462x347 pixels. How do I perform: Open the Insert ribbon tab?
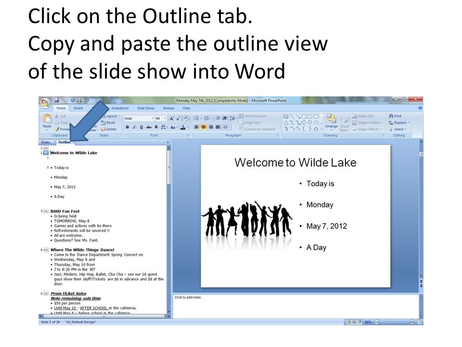(78, 108)
